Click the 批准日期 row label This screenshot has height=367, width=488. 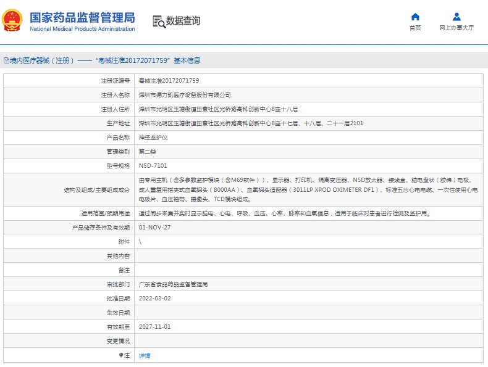point(118,299)
